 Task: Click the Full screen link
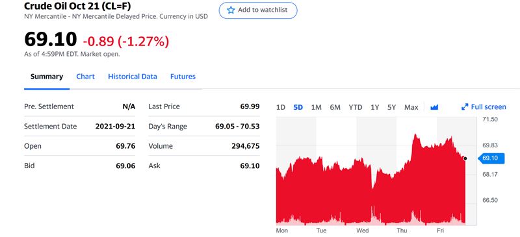(x=484, y=106)
